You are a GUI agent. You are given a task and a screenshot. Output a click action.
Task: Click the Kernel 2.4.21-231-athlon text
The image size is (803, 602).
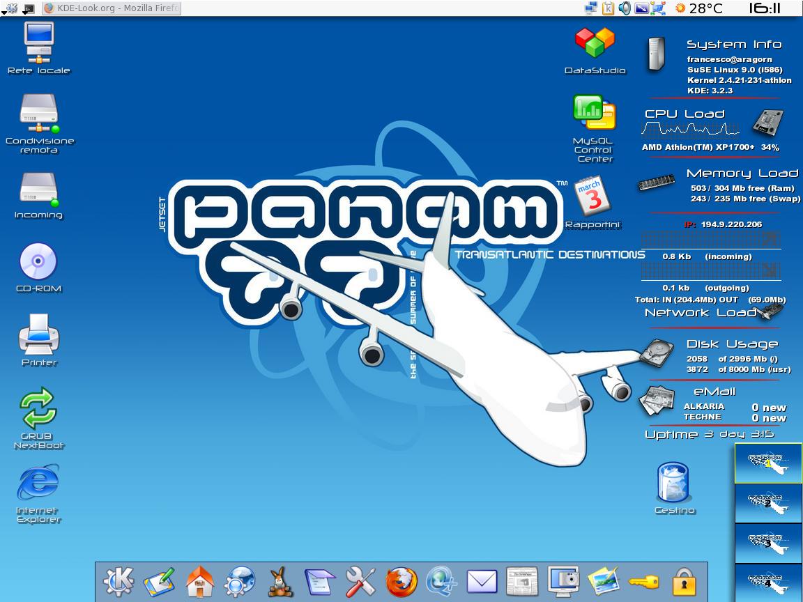point(739,80)
